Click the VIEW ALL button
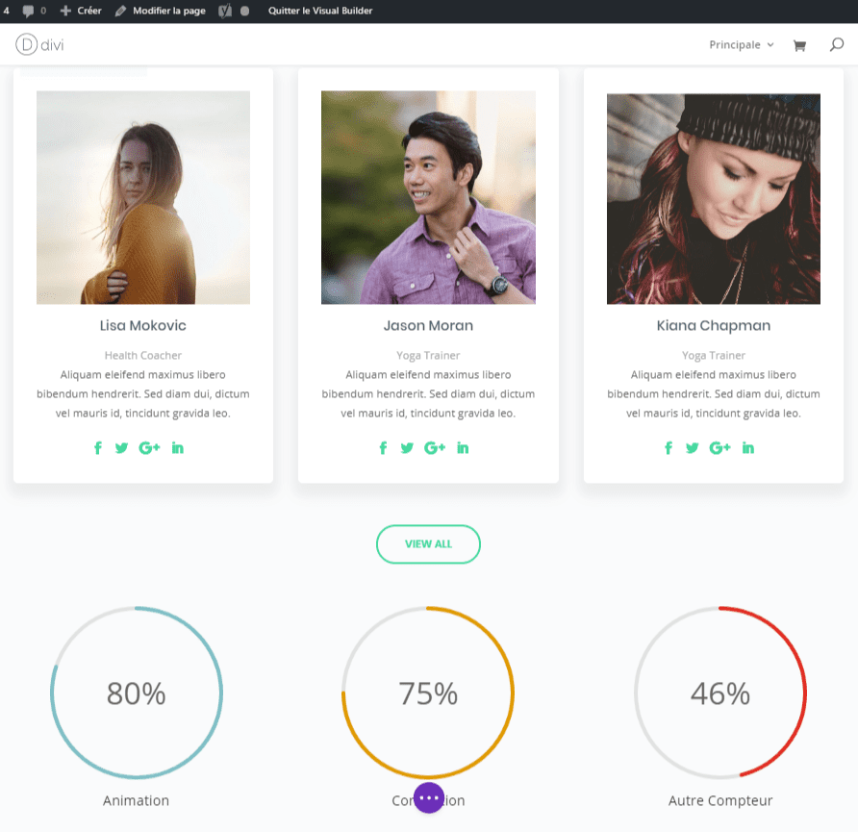858x832 pixels. pyautogui.click(x=428, y=543)
